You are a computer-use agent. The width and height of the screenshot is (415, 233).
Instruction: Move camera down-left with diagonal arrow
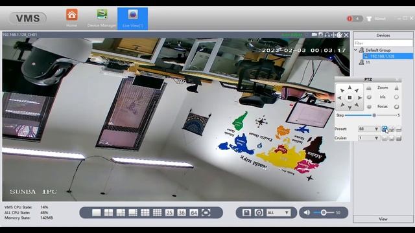(x=342, y=105)
